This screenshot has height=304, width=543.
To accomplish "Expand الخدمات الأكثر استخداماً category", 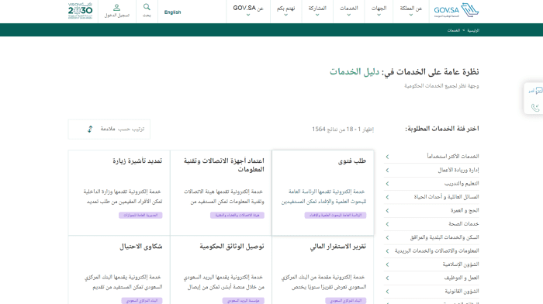I will pyautogui.click(x=431, y=157).
